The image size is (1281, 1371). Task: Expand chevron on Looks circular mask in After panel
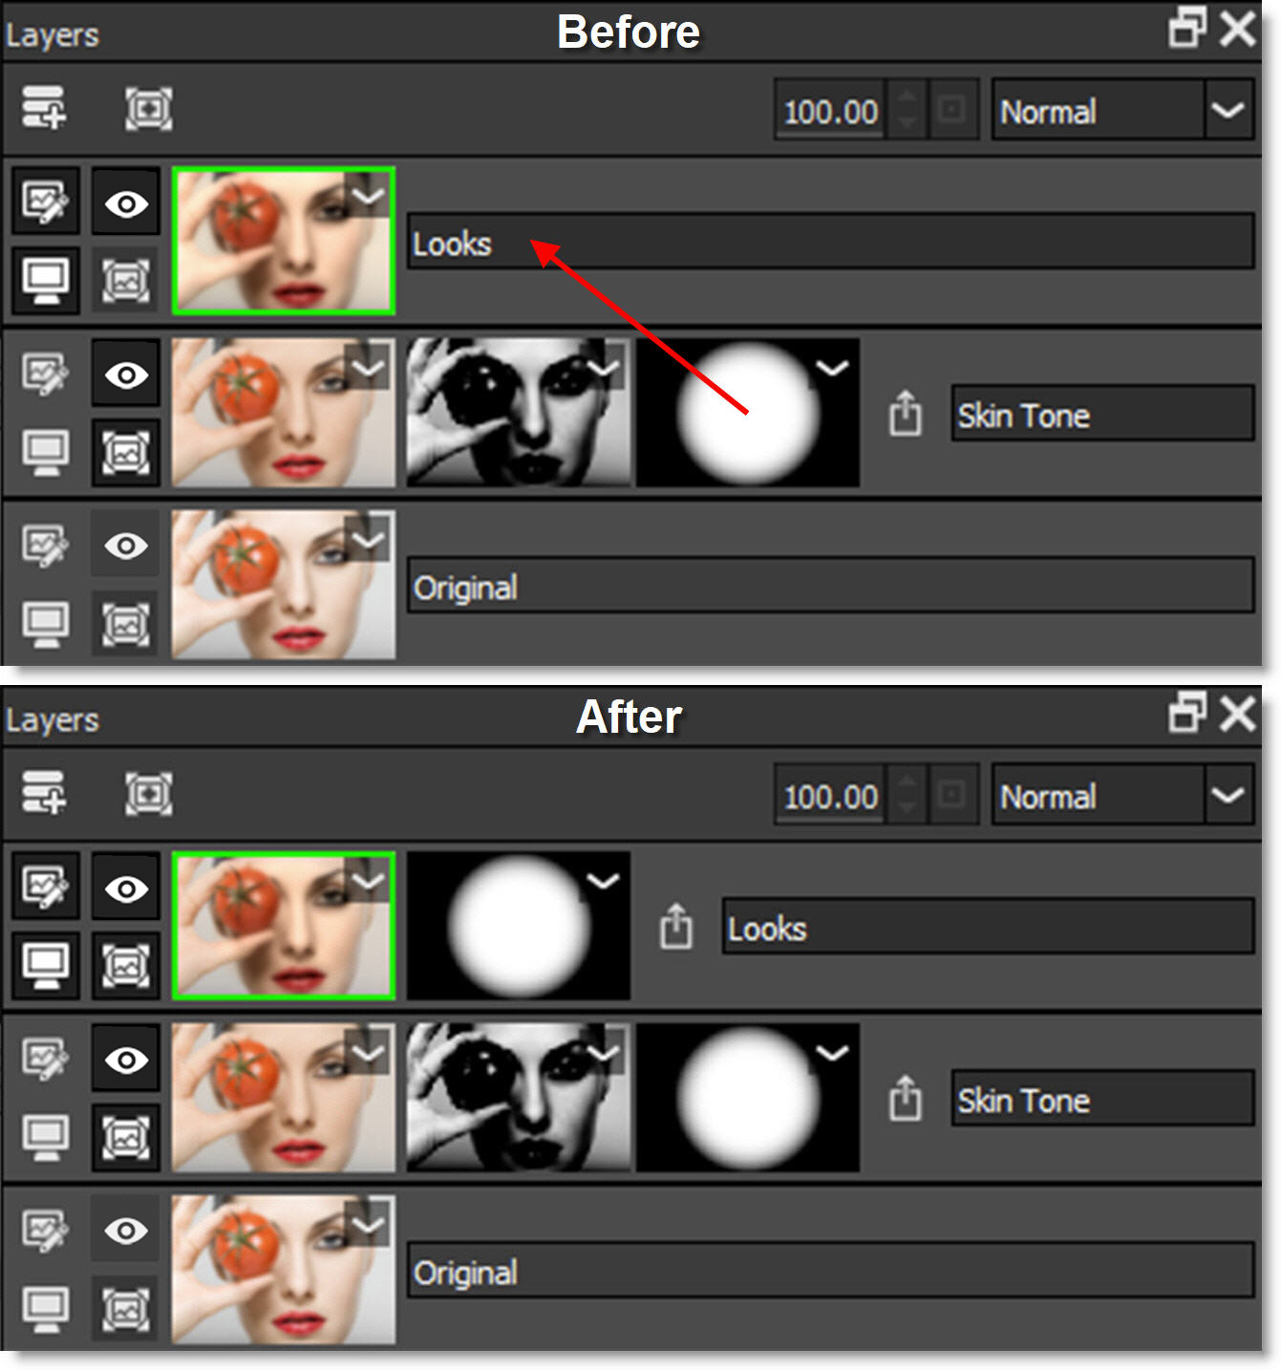click(x=602, y=881)
